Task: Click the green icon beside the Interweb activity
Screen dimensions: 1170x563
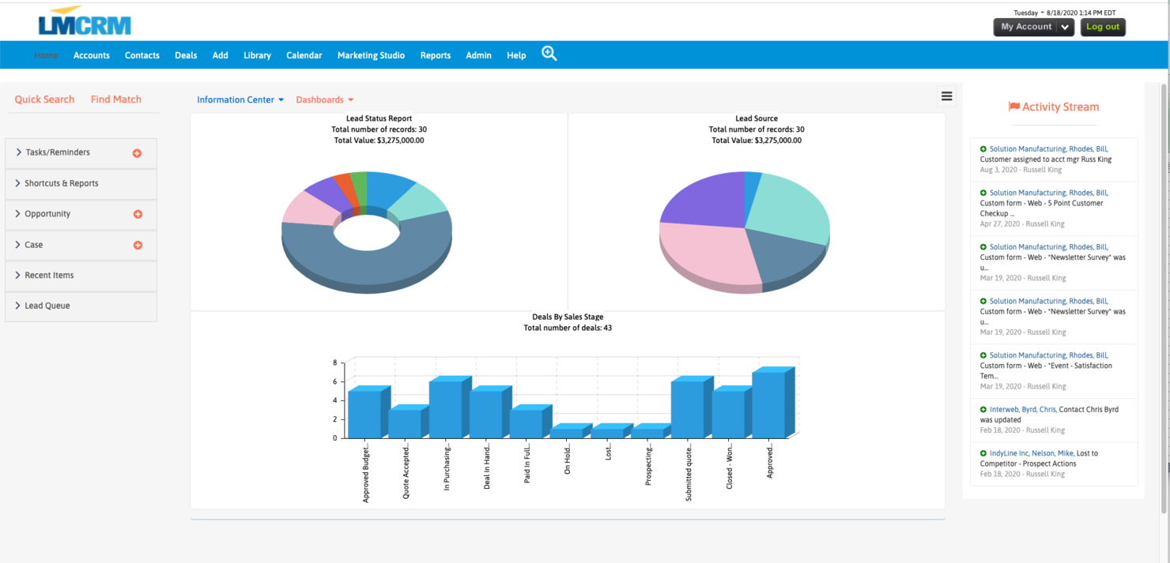Action: tap(983, 409)
